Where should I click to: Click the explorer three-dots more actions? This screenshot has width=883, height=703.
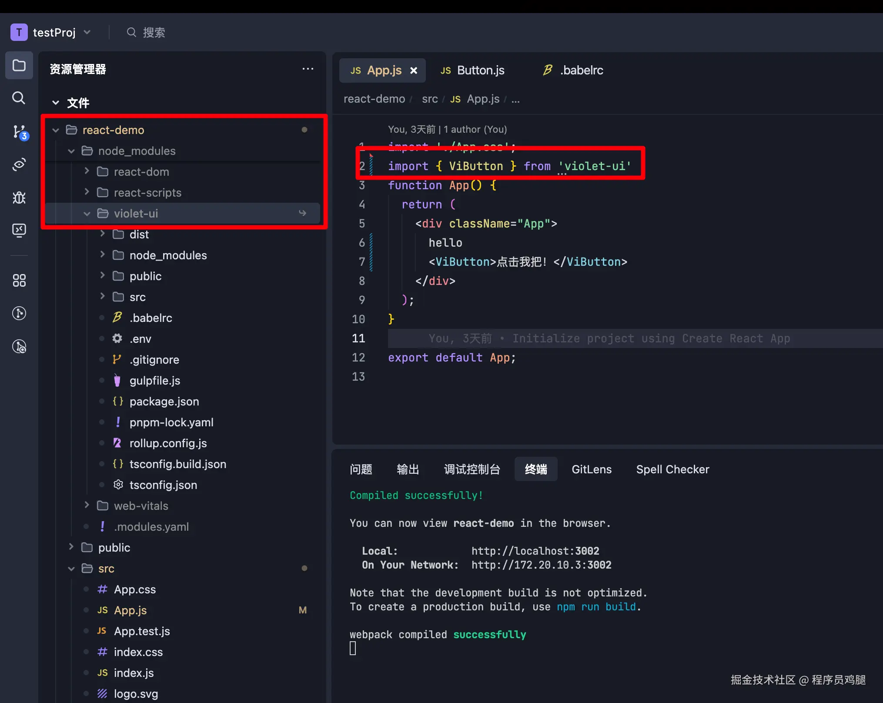(308, 69)
